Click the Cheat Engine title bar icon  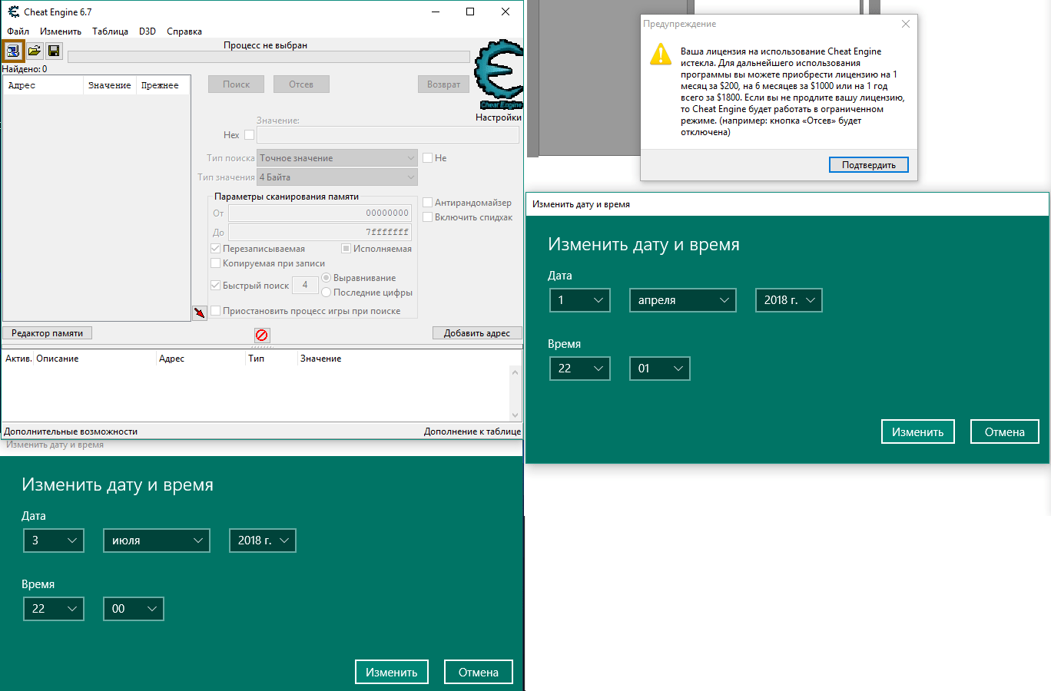13,12
